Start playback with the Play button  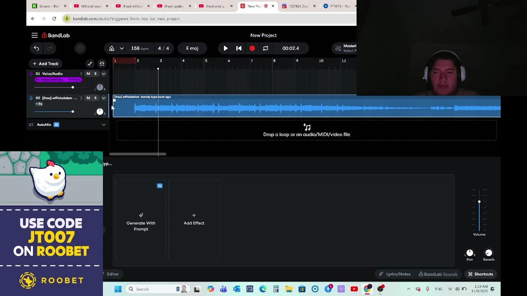tap(226, 49)
